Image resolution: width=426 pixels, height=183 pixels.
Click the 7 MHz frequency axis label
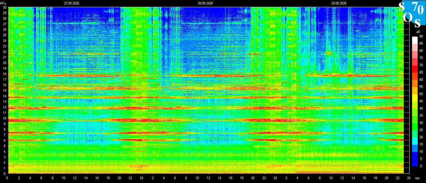5,135
